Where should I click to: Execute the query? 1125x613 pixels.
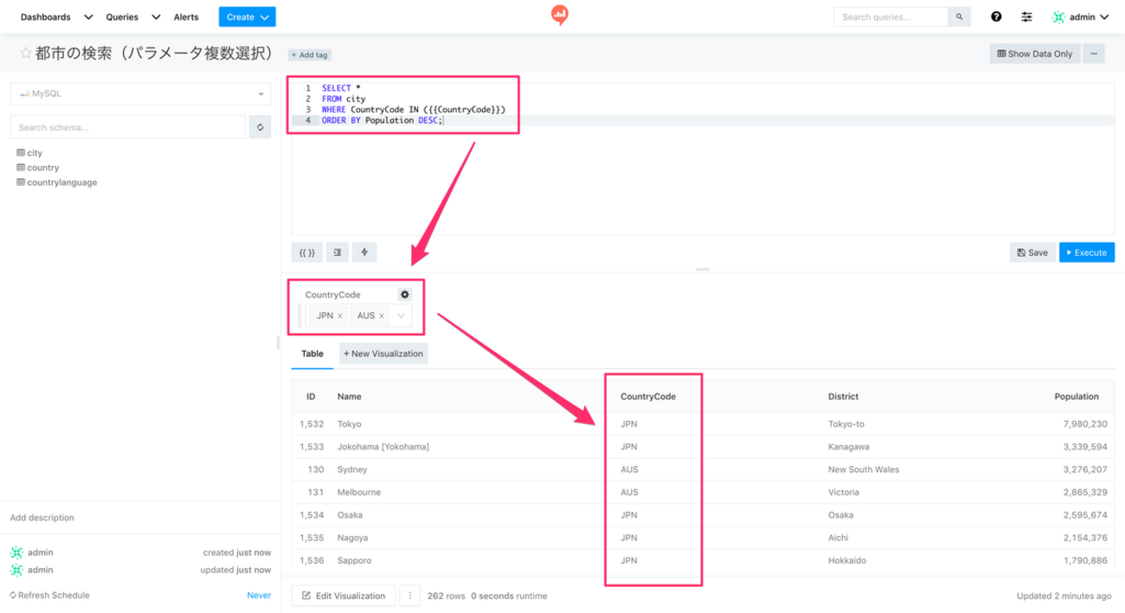1086,252
